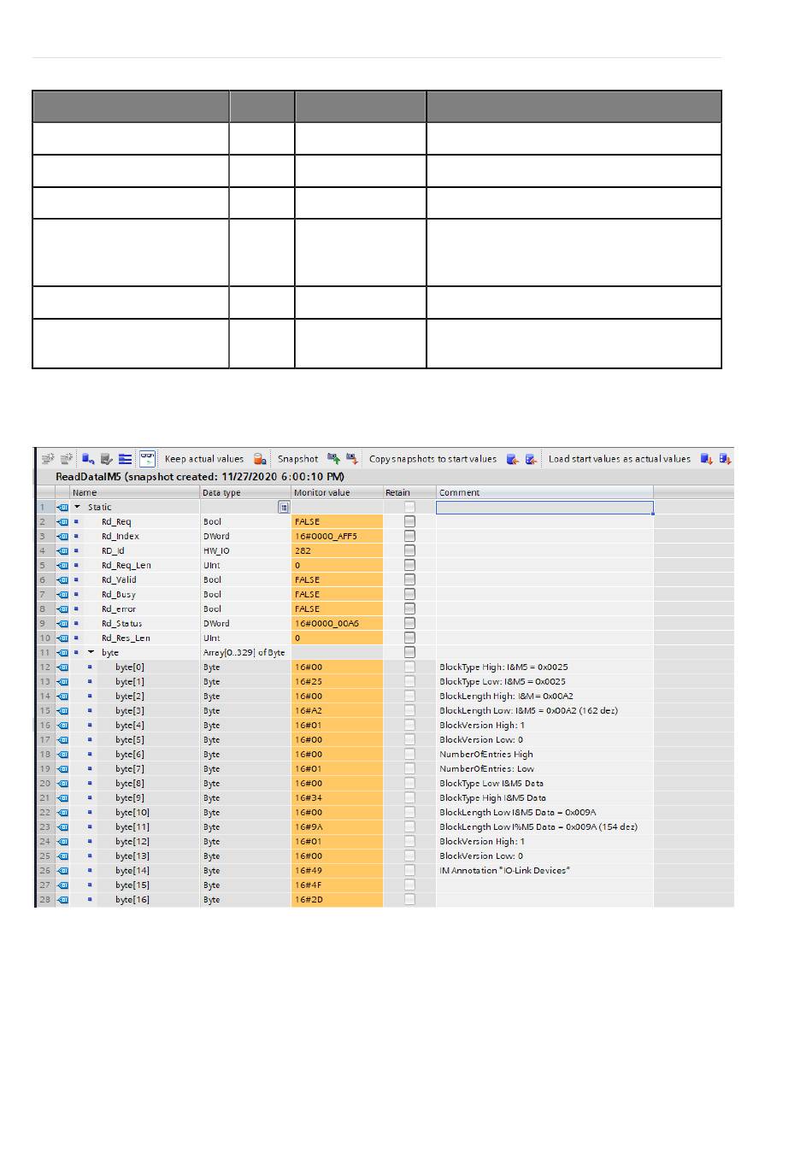Select row number 28
The width and height of the screenshot is (812, 1170).
(44, 900)
